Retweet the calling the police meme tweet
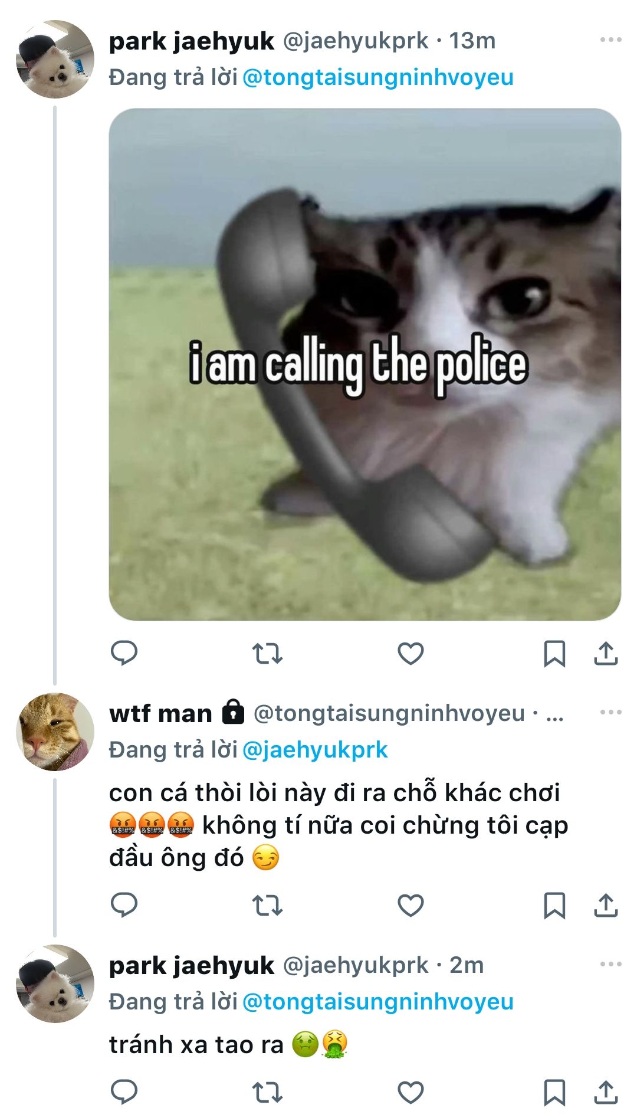Screen dimensions: 637x1118 pyautogui.click(x=267, y=654)
